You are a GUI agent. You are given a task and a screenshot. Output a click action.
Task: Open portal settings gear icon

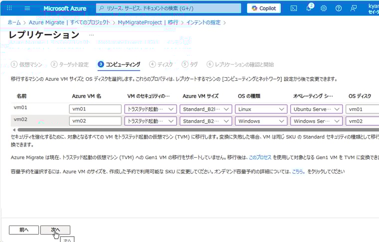pos(324,8)
